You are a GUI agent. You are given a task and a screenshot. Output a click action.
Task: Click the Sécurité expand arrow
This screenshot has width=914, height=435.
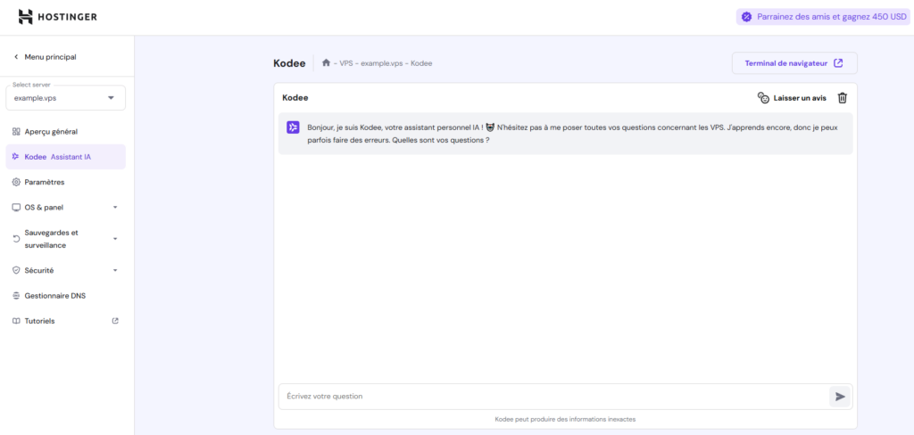(115, 270)
